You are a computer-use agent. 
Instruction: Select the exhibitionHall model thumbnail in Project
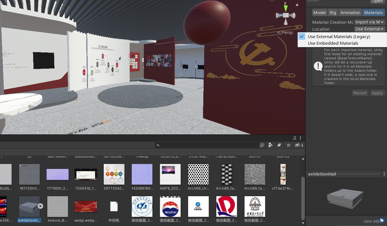[x=29, y=206]
